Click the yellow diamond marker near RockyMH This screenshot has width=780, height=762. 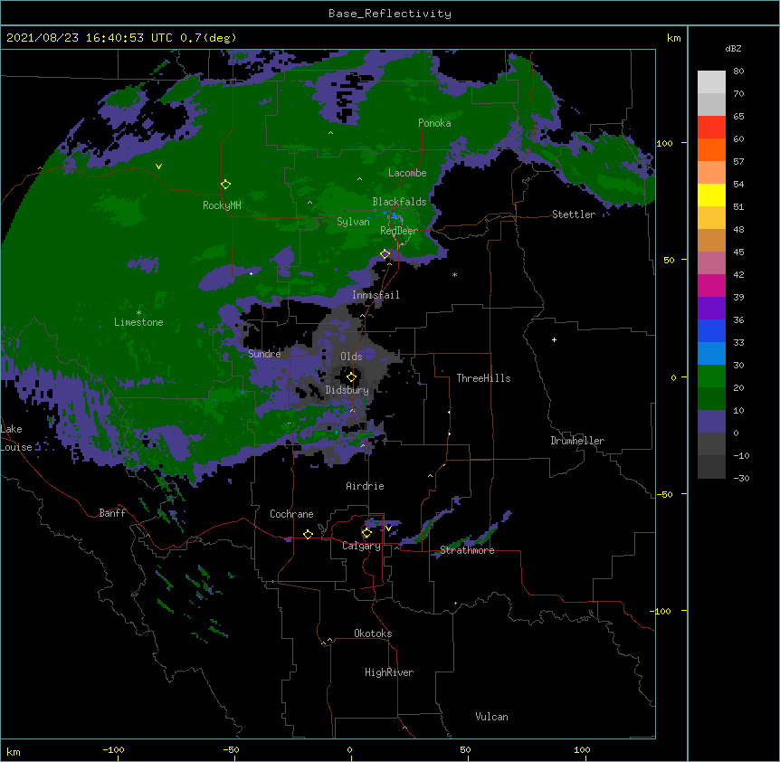click(x=225, y=185)
